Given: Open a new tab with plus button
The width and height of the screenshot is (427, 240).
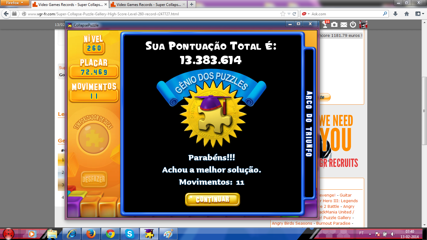Looking at the screenshot, I should click(191, 4).
